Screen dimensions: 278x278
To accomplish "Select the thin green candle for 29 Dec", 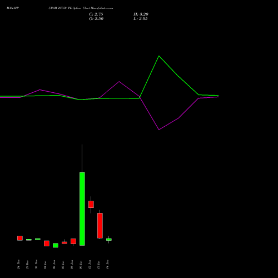I will click(29, 240).
